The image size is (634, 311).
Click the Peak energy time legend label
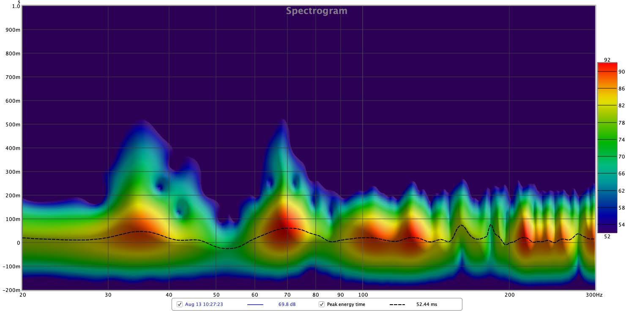tap(346, 304)
